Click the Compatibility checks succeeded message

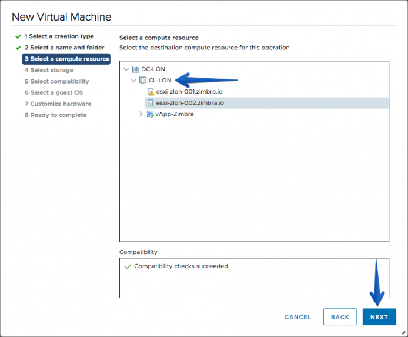pos(182,266)
